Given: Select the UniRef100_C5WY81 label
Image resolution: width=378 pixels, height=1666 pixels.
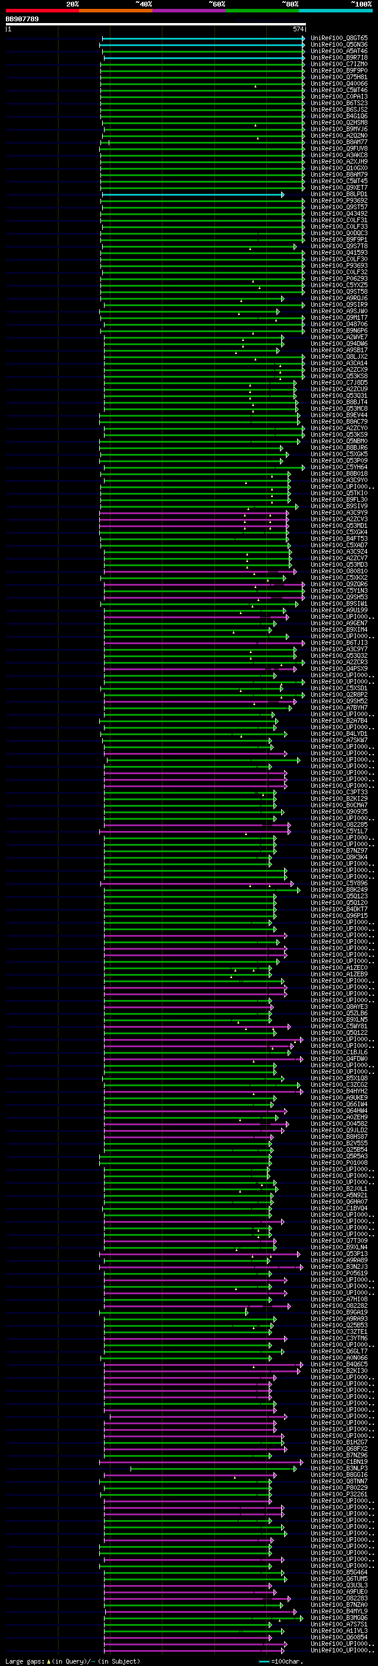Looking at the screenshot, I should [x=339, y=1026].
